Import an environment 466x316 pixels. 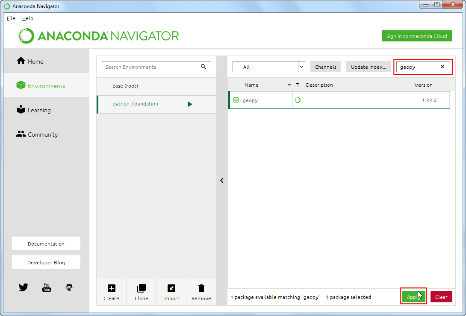point(171,292)
